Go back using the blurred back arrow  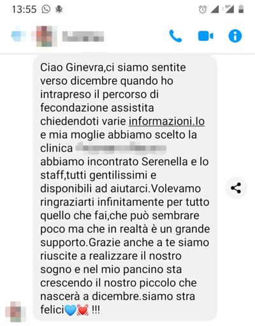click(x=18, y=36)
